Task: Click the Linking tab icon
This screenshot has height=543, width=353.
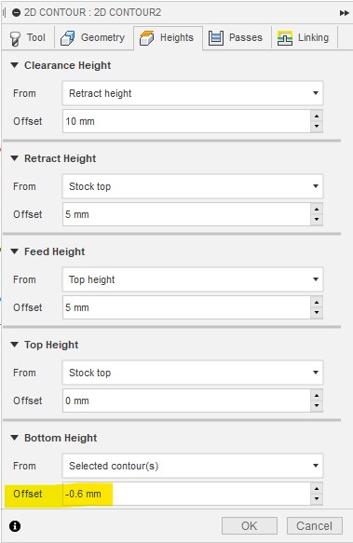Action: pyautogui.click(x=285, y=38)
